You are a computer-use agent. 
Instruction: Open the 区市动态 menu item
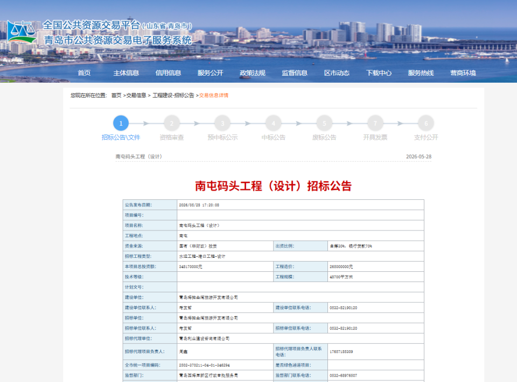click(x=337, y=73)
